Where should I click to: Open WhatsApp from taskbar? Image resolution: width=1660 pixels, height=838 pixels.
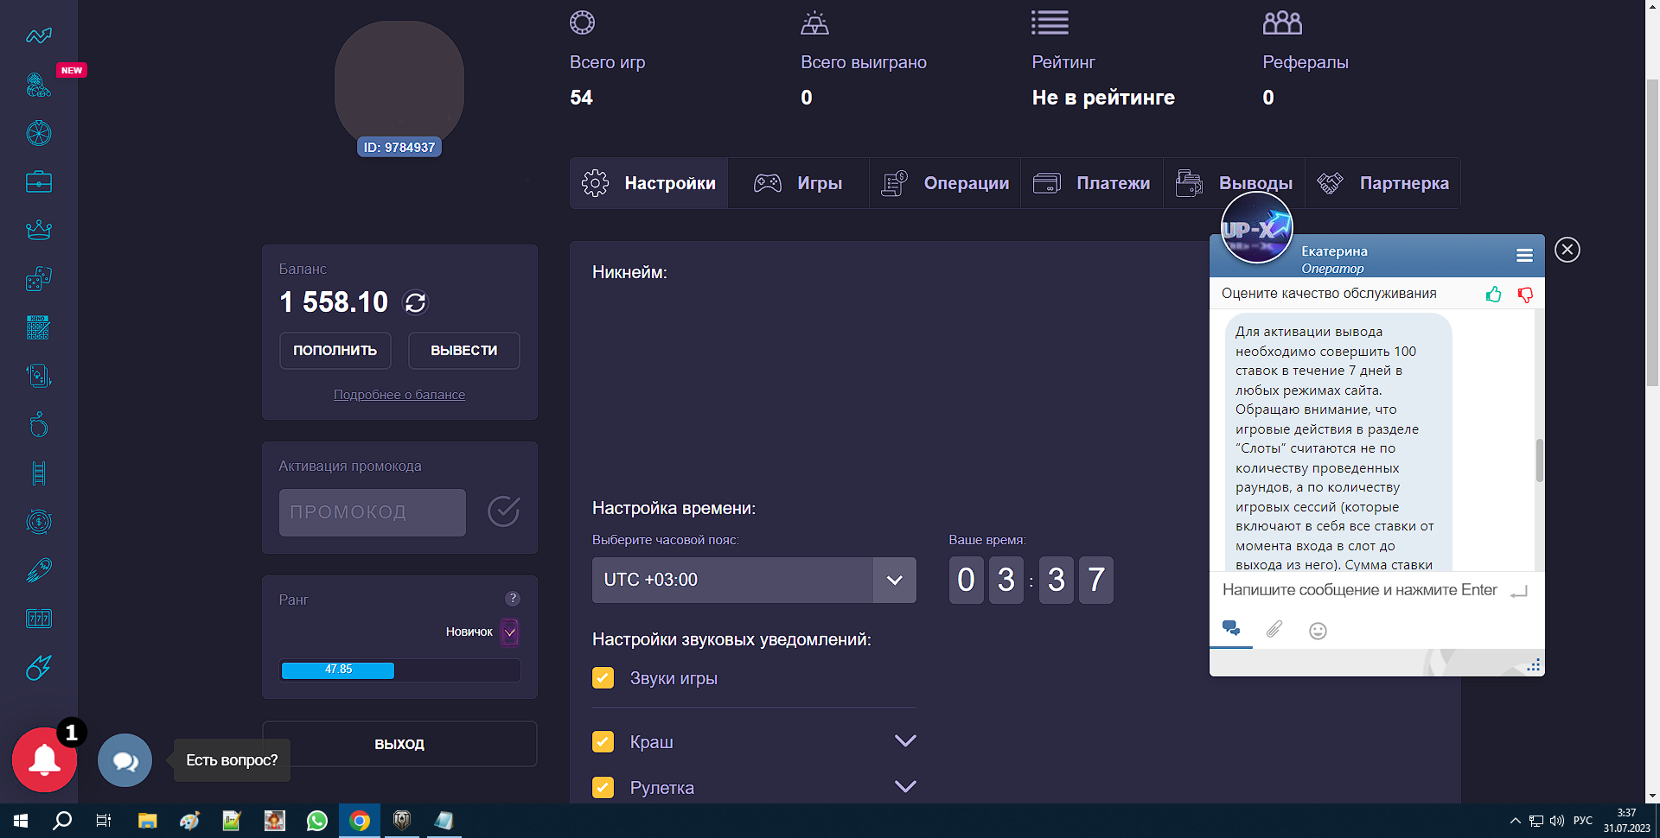coord(316,821)
